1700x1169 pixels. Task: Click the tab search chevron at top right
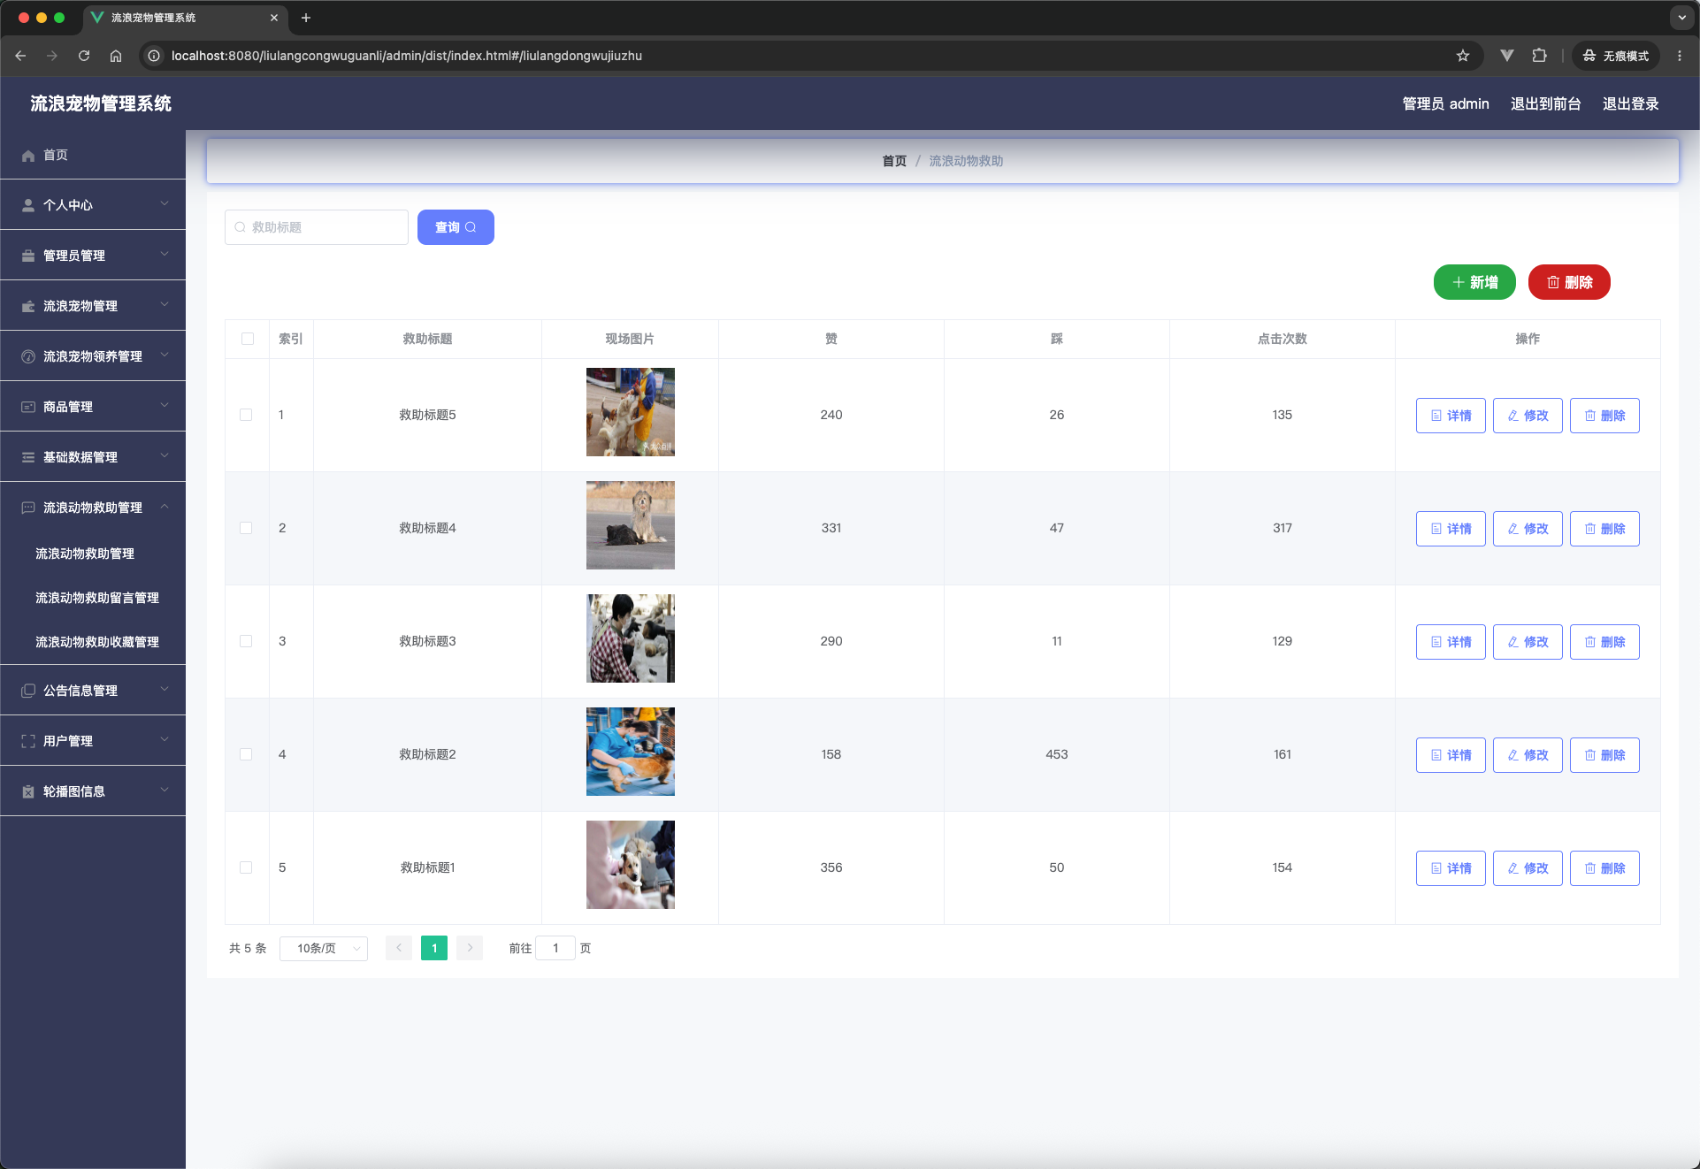pyautogui.click(x=1681, y=18)
